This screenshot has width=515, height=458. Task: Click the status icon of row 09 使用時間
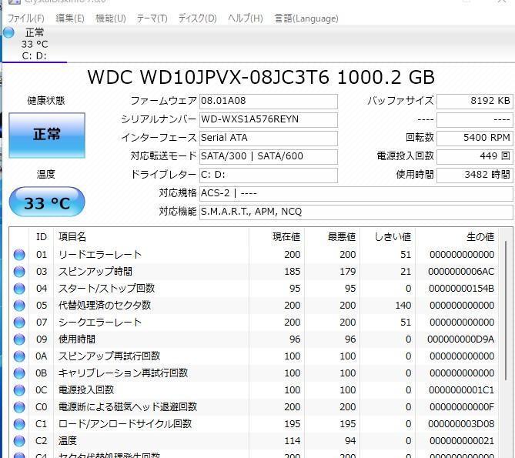[19, 339]
